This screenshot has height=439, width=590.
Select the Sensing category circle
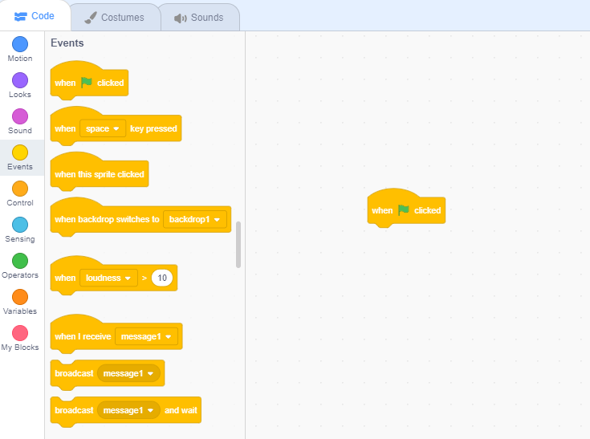[20, 225]
